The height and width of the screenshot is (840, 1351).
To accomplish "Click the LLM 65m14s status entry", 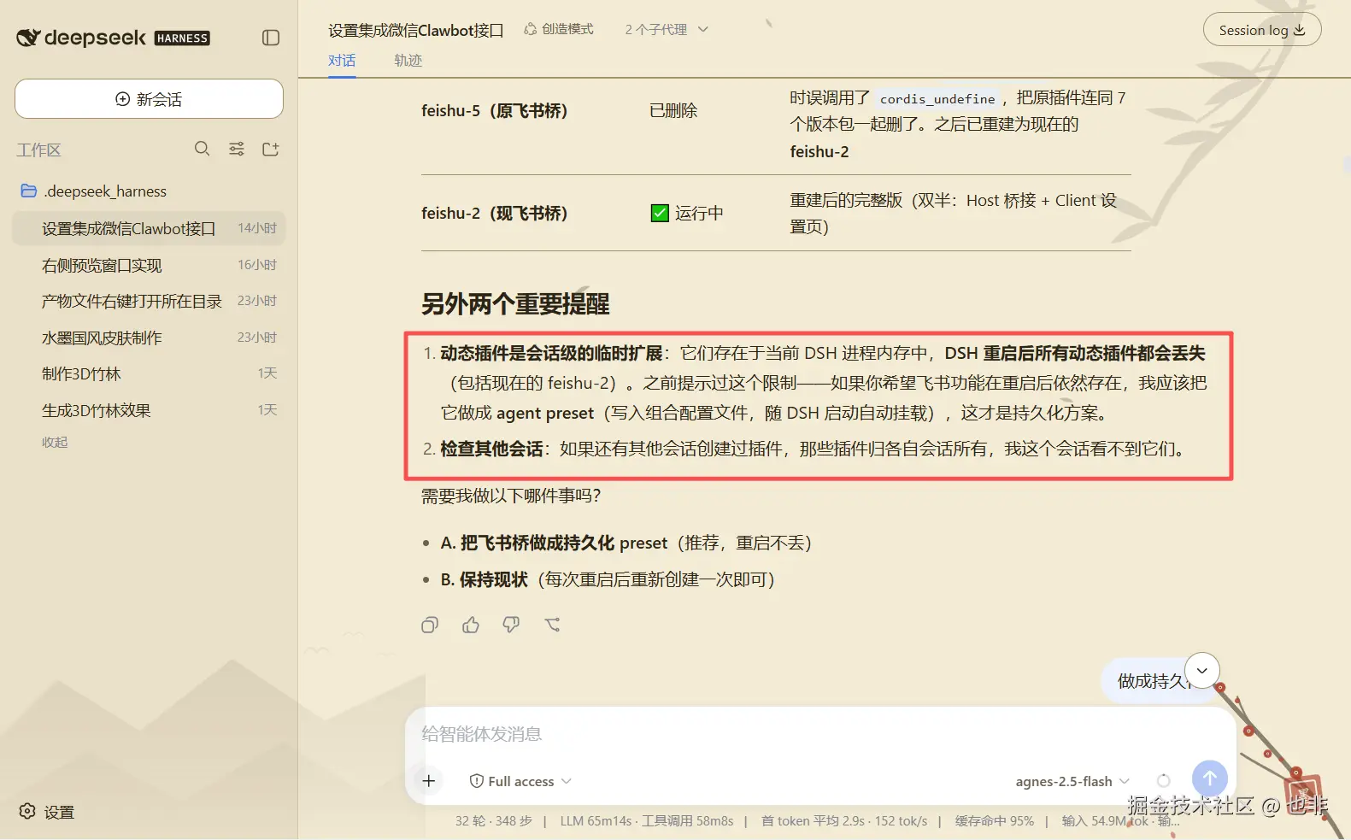I will click(x=596, y=821).
